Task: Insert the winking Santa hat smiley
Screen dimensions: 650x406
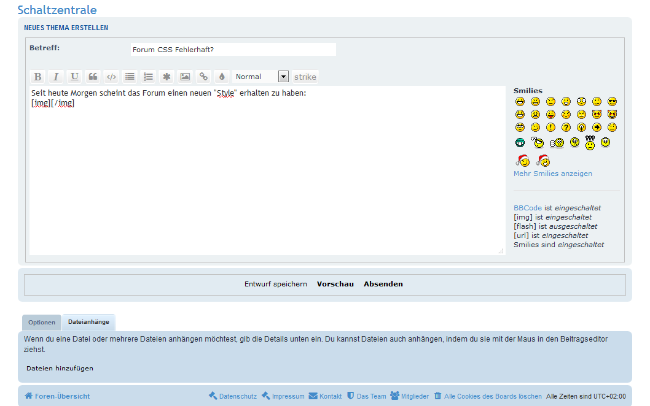Action: (523, 160)
